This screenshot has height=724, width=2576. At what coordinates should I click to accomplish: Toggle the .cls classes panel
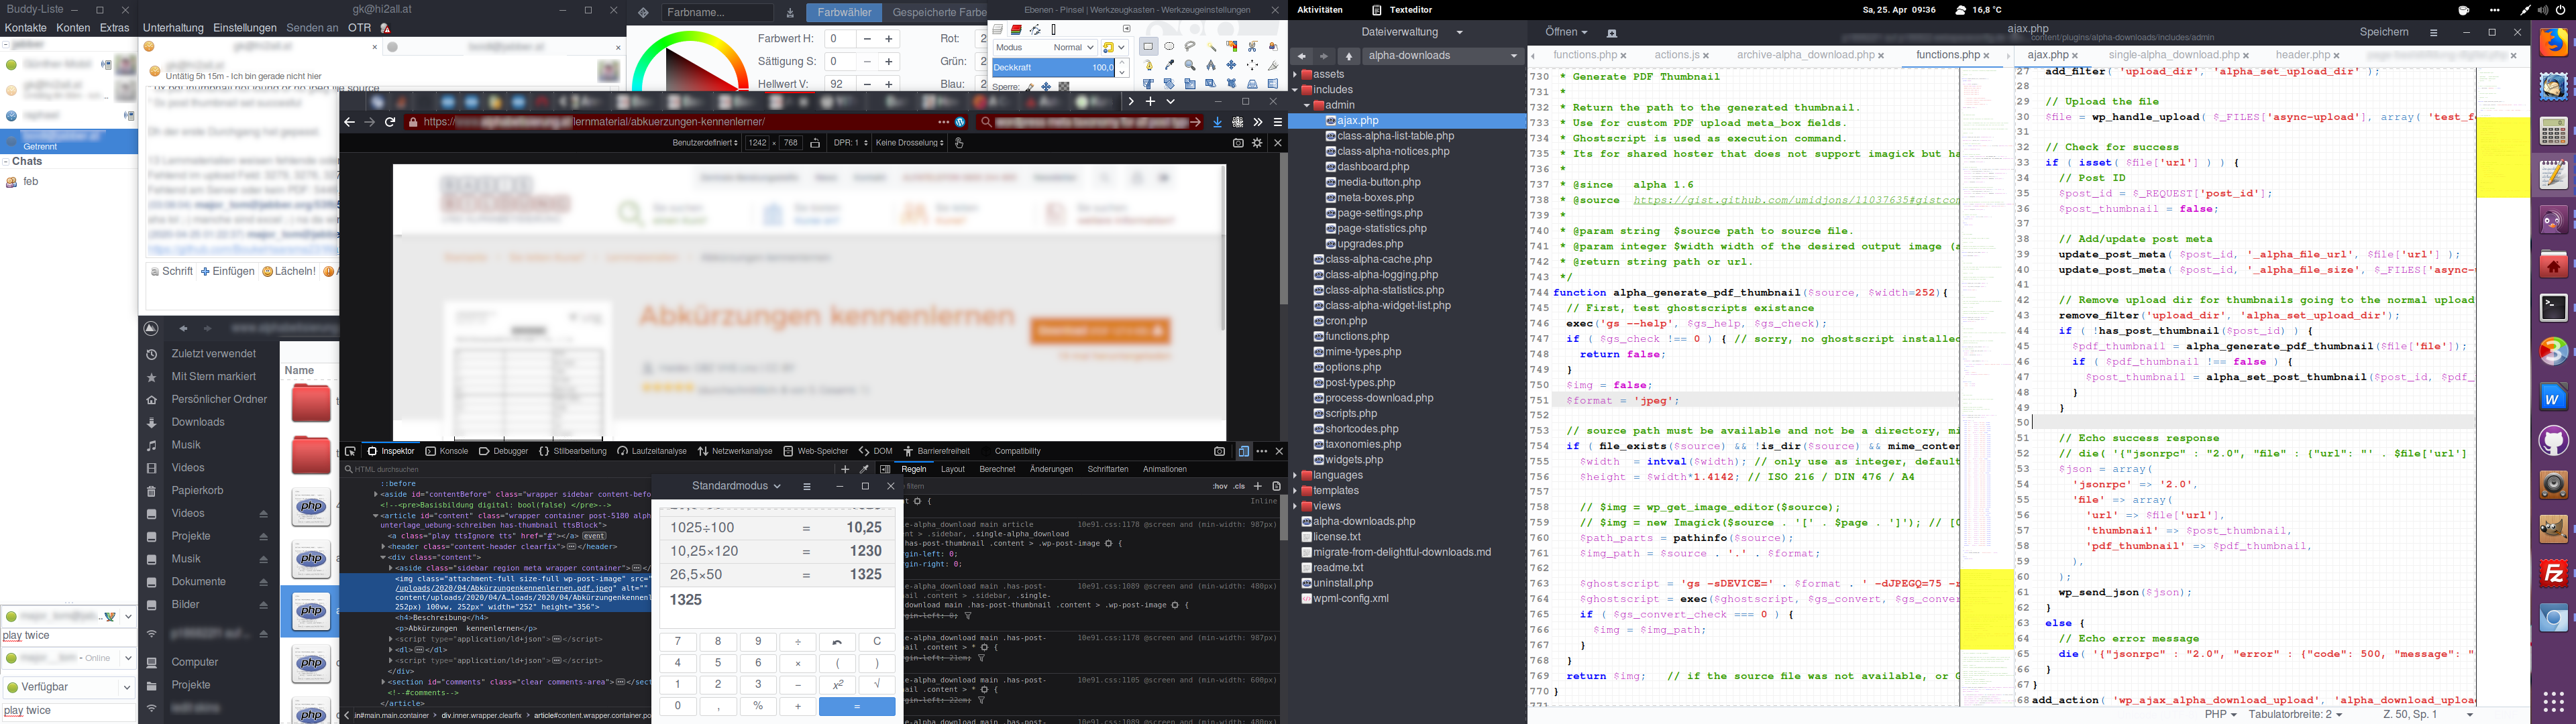click(x=1239, y=486)
